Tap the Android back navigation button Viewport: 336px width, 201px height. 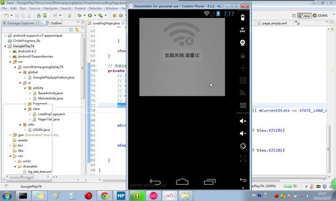[x=155, y=182]
